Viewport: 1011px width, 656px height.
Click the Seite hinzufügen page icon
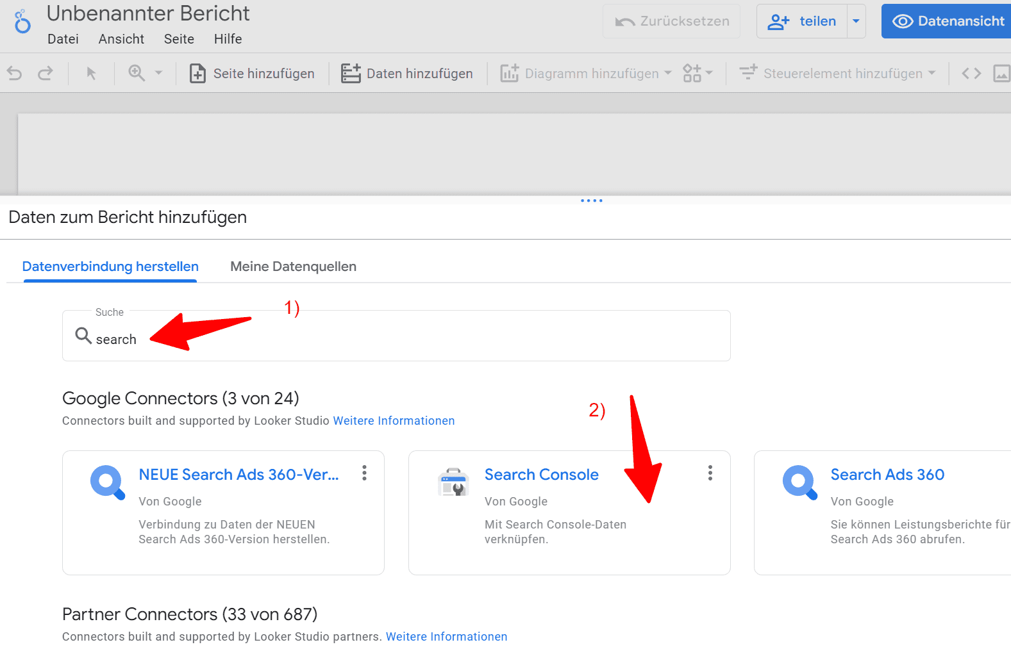tap(197, 74)
